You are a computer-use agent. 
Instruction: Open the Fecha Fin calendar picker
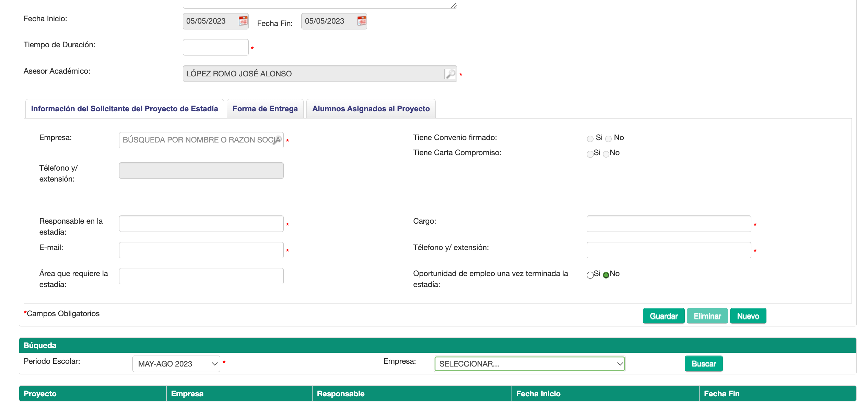[362, 21]
